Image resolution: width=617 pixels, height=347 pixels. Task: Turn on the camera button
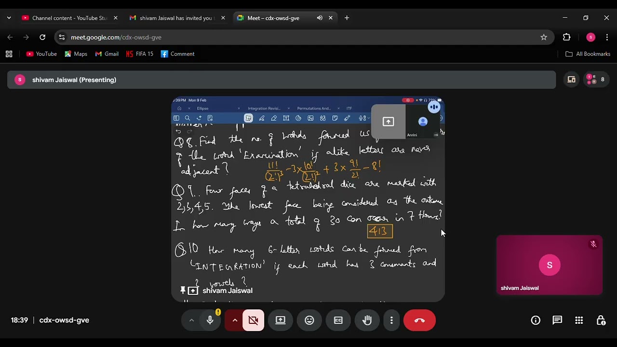253,320
